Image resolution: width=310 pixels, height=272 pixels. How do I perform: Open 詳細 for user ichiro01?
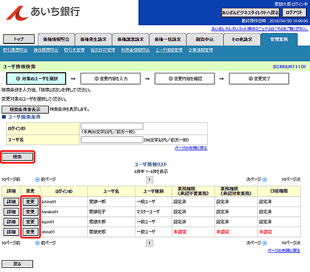pos(11,202)
